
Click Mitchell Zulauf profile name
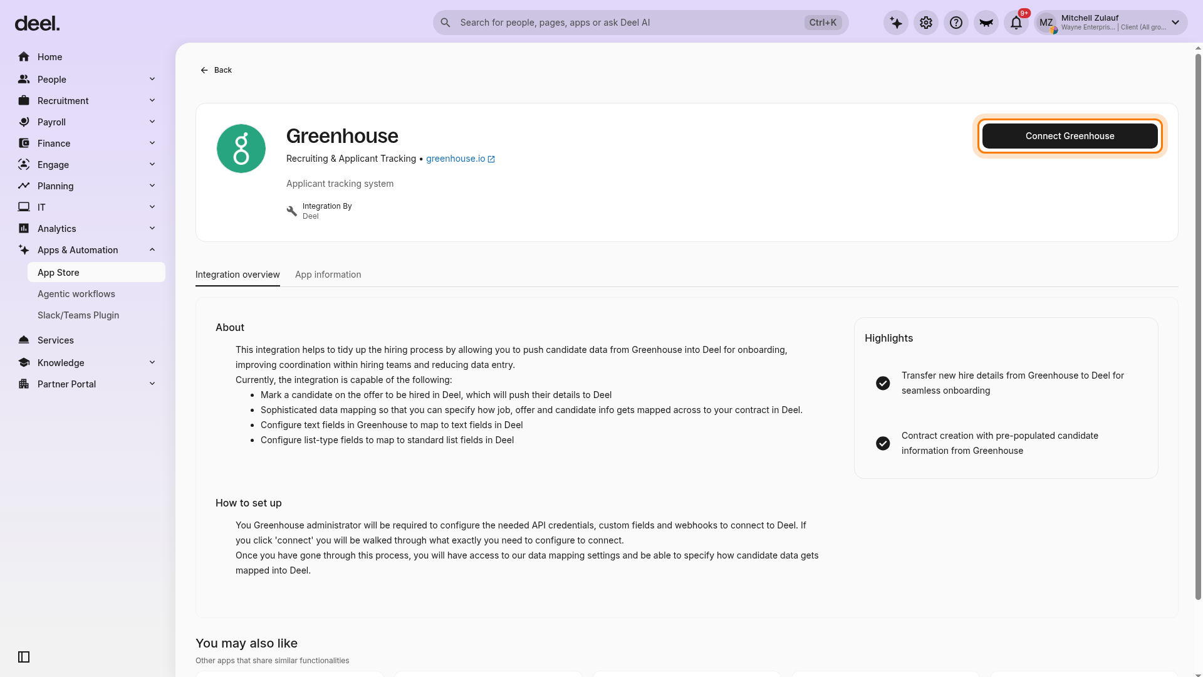pos(1090,18)
